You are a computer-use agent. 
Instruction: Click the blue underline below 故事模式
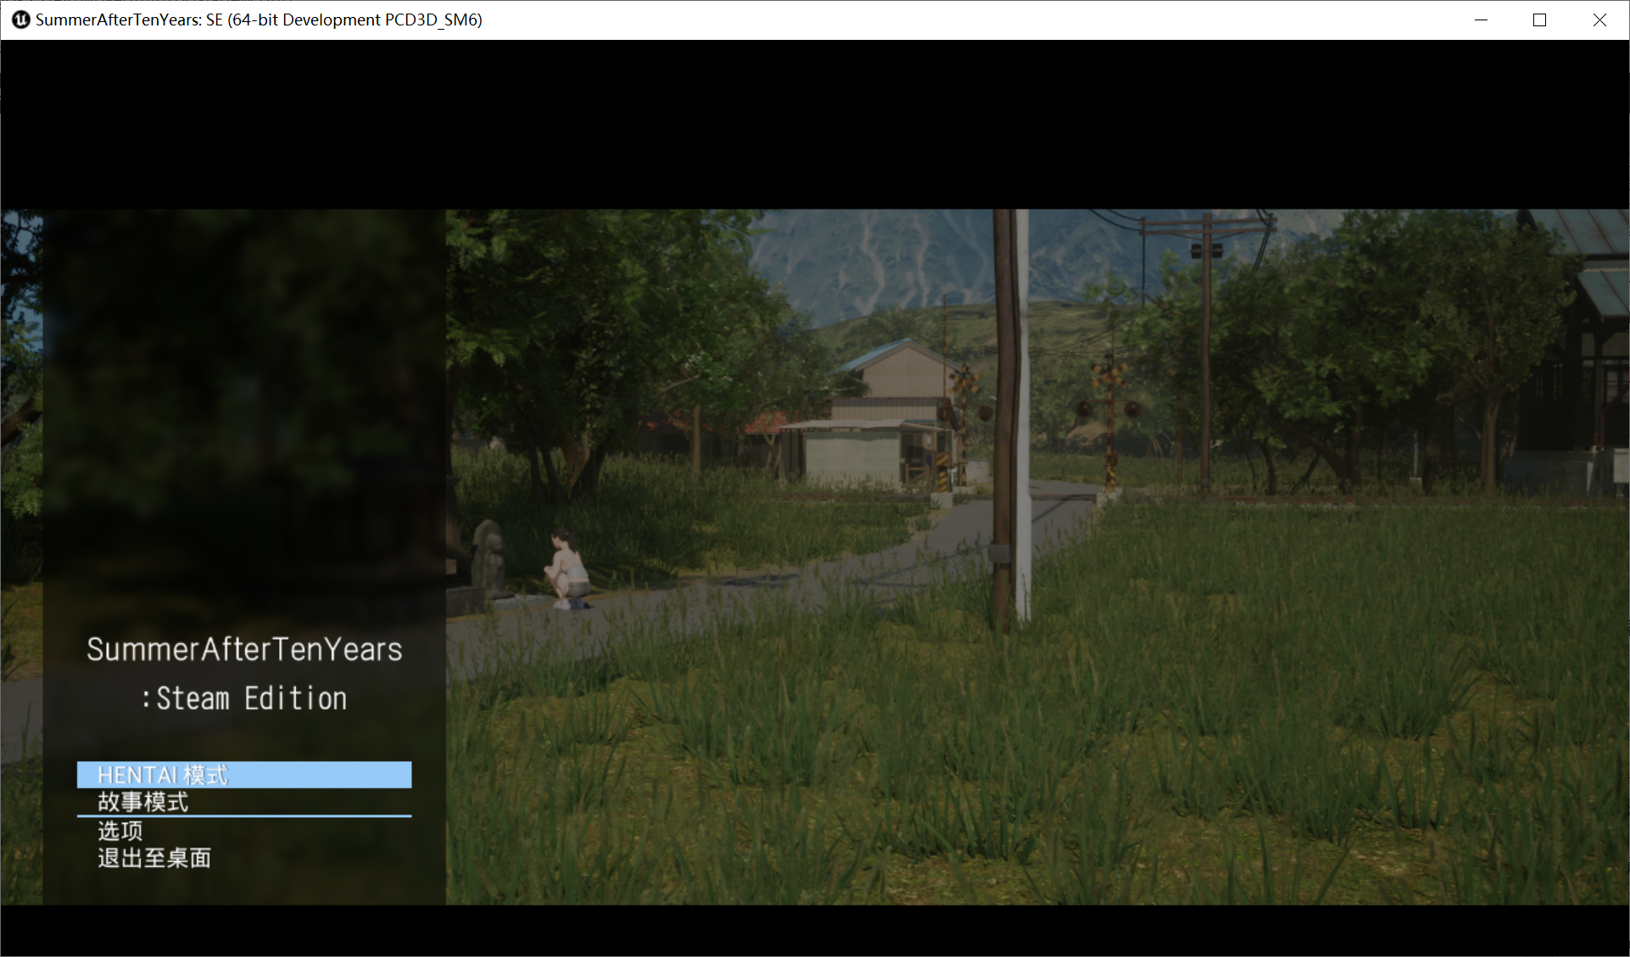[244, 816]
